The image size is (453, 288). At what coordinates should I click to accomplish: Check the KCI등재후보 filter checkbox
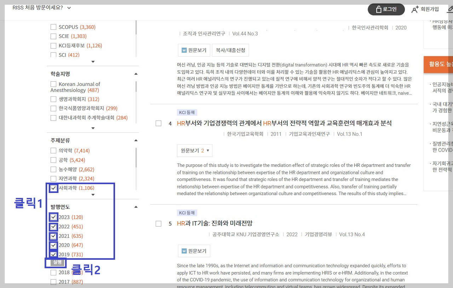tap(53, 46)
